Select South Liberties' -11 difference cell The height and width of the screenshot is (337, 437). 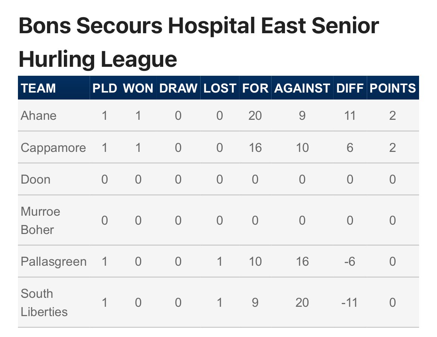pyautogui.click(x=350, y=303)
